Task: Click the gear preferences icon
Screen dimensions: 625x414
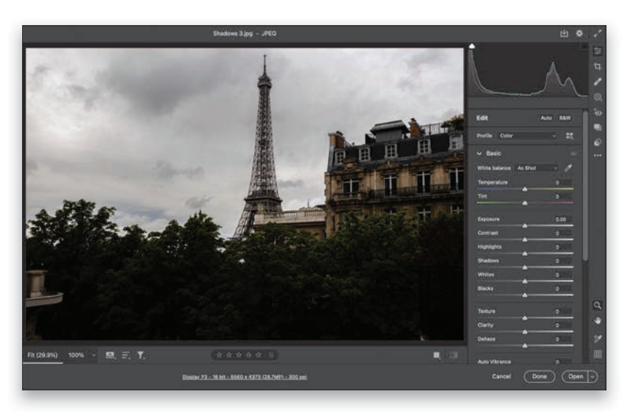Action: [579, 34]
